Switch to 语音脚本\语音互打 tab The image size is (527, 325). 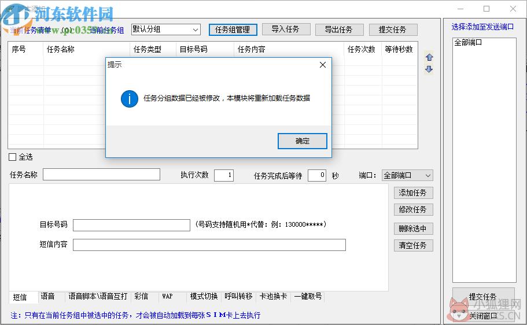[x=98, y=297]
